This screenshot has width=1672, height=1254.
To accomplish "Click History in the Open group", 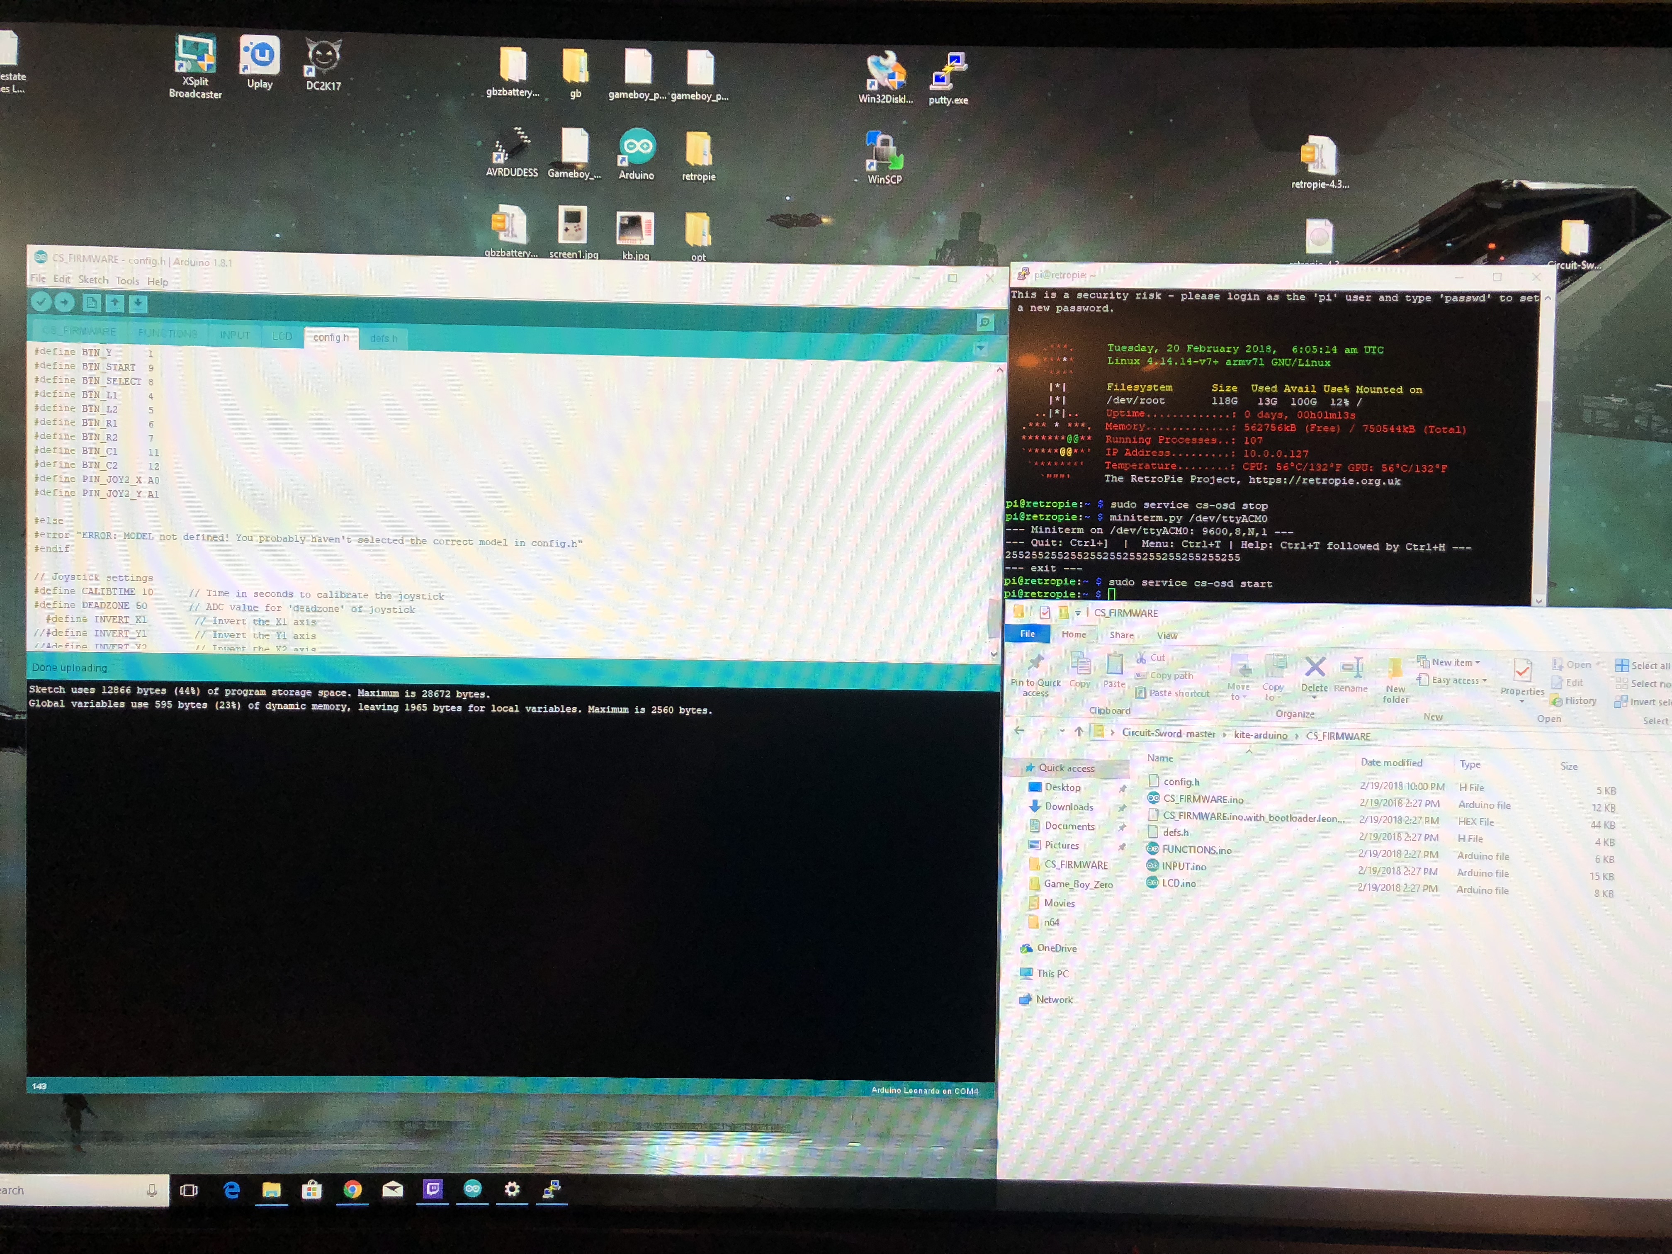I will click(1573, 701).
